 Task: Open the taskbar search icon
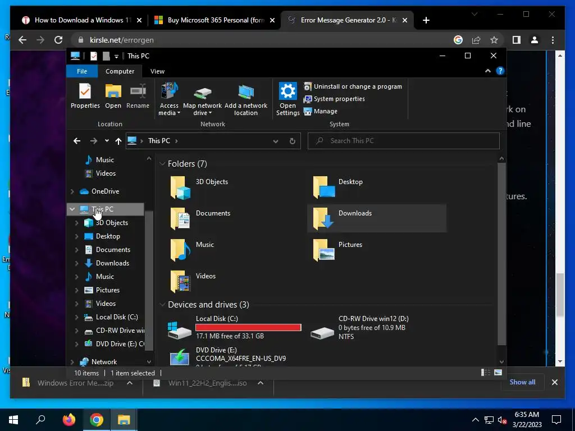(x=40, y=420)
